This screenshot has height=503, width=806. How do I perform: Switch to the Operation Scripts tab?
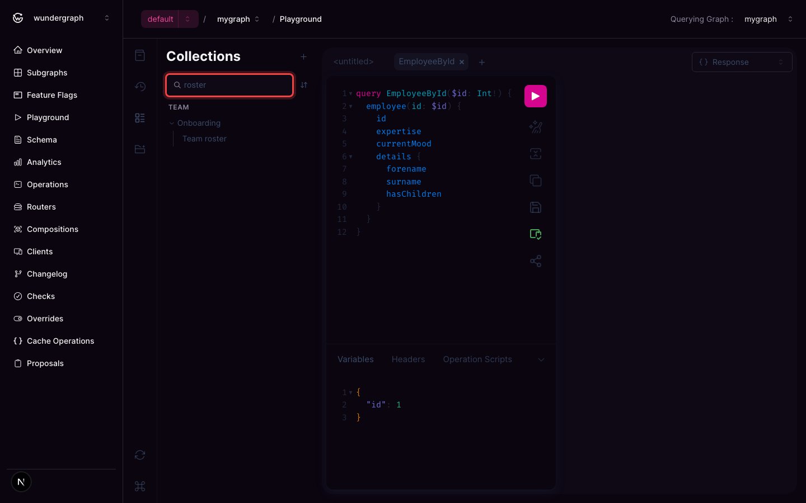click(x=477, y=359)
